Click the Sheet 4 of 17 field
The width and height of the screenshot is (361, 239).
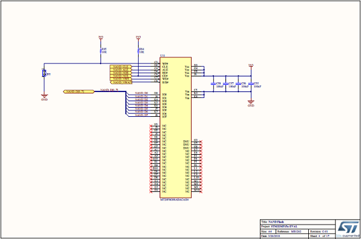tap(322, 236)
